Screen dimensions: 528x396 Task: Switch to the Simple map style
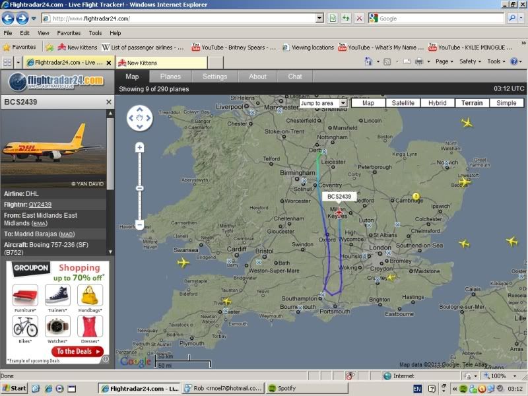click(506, 102)
